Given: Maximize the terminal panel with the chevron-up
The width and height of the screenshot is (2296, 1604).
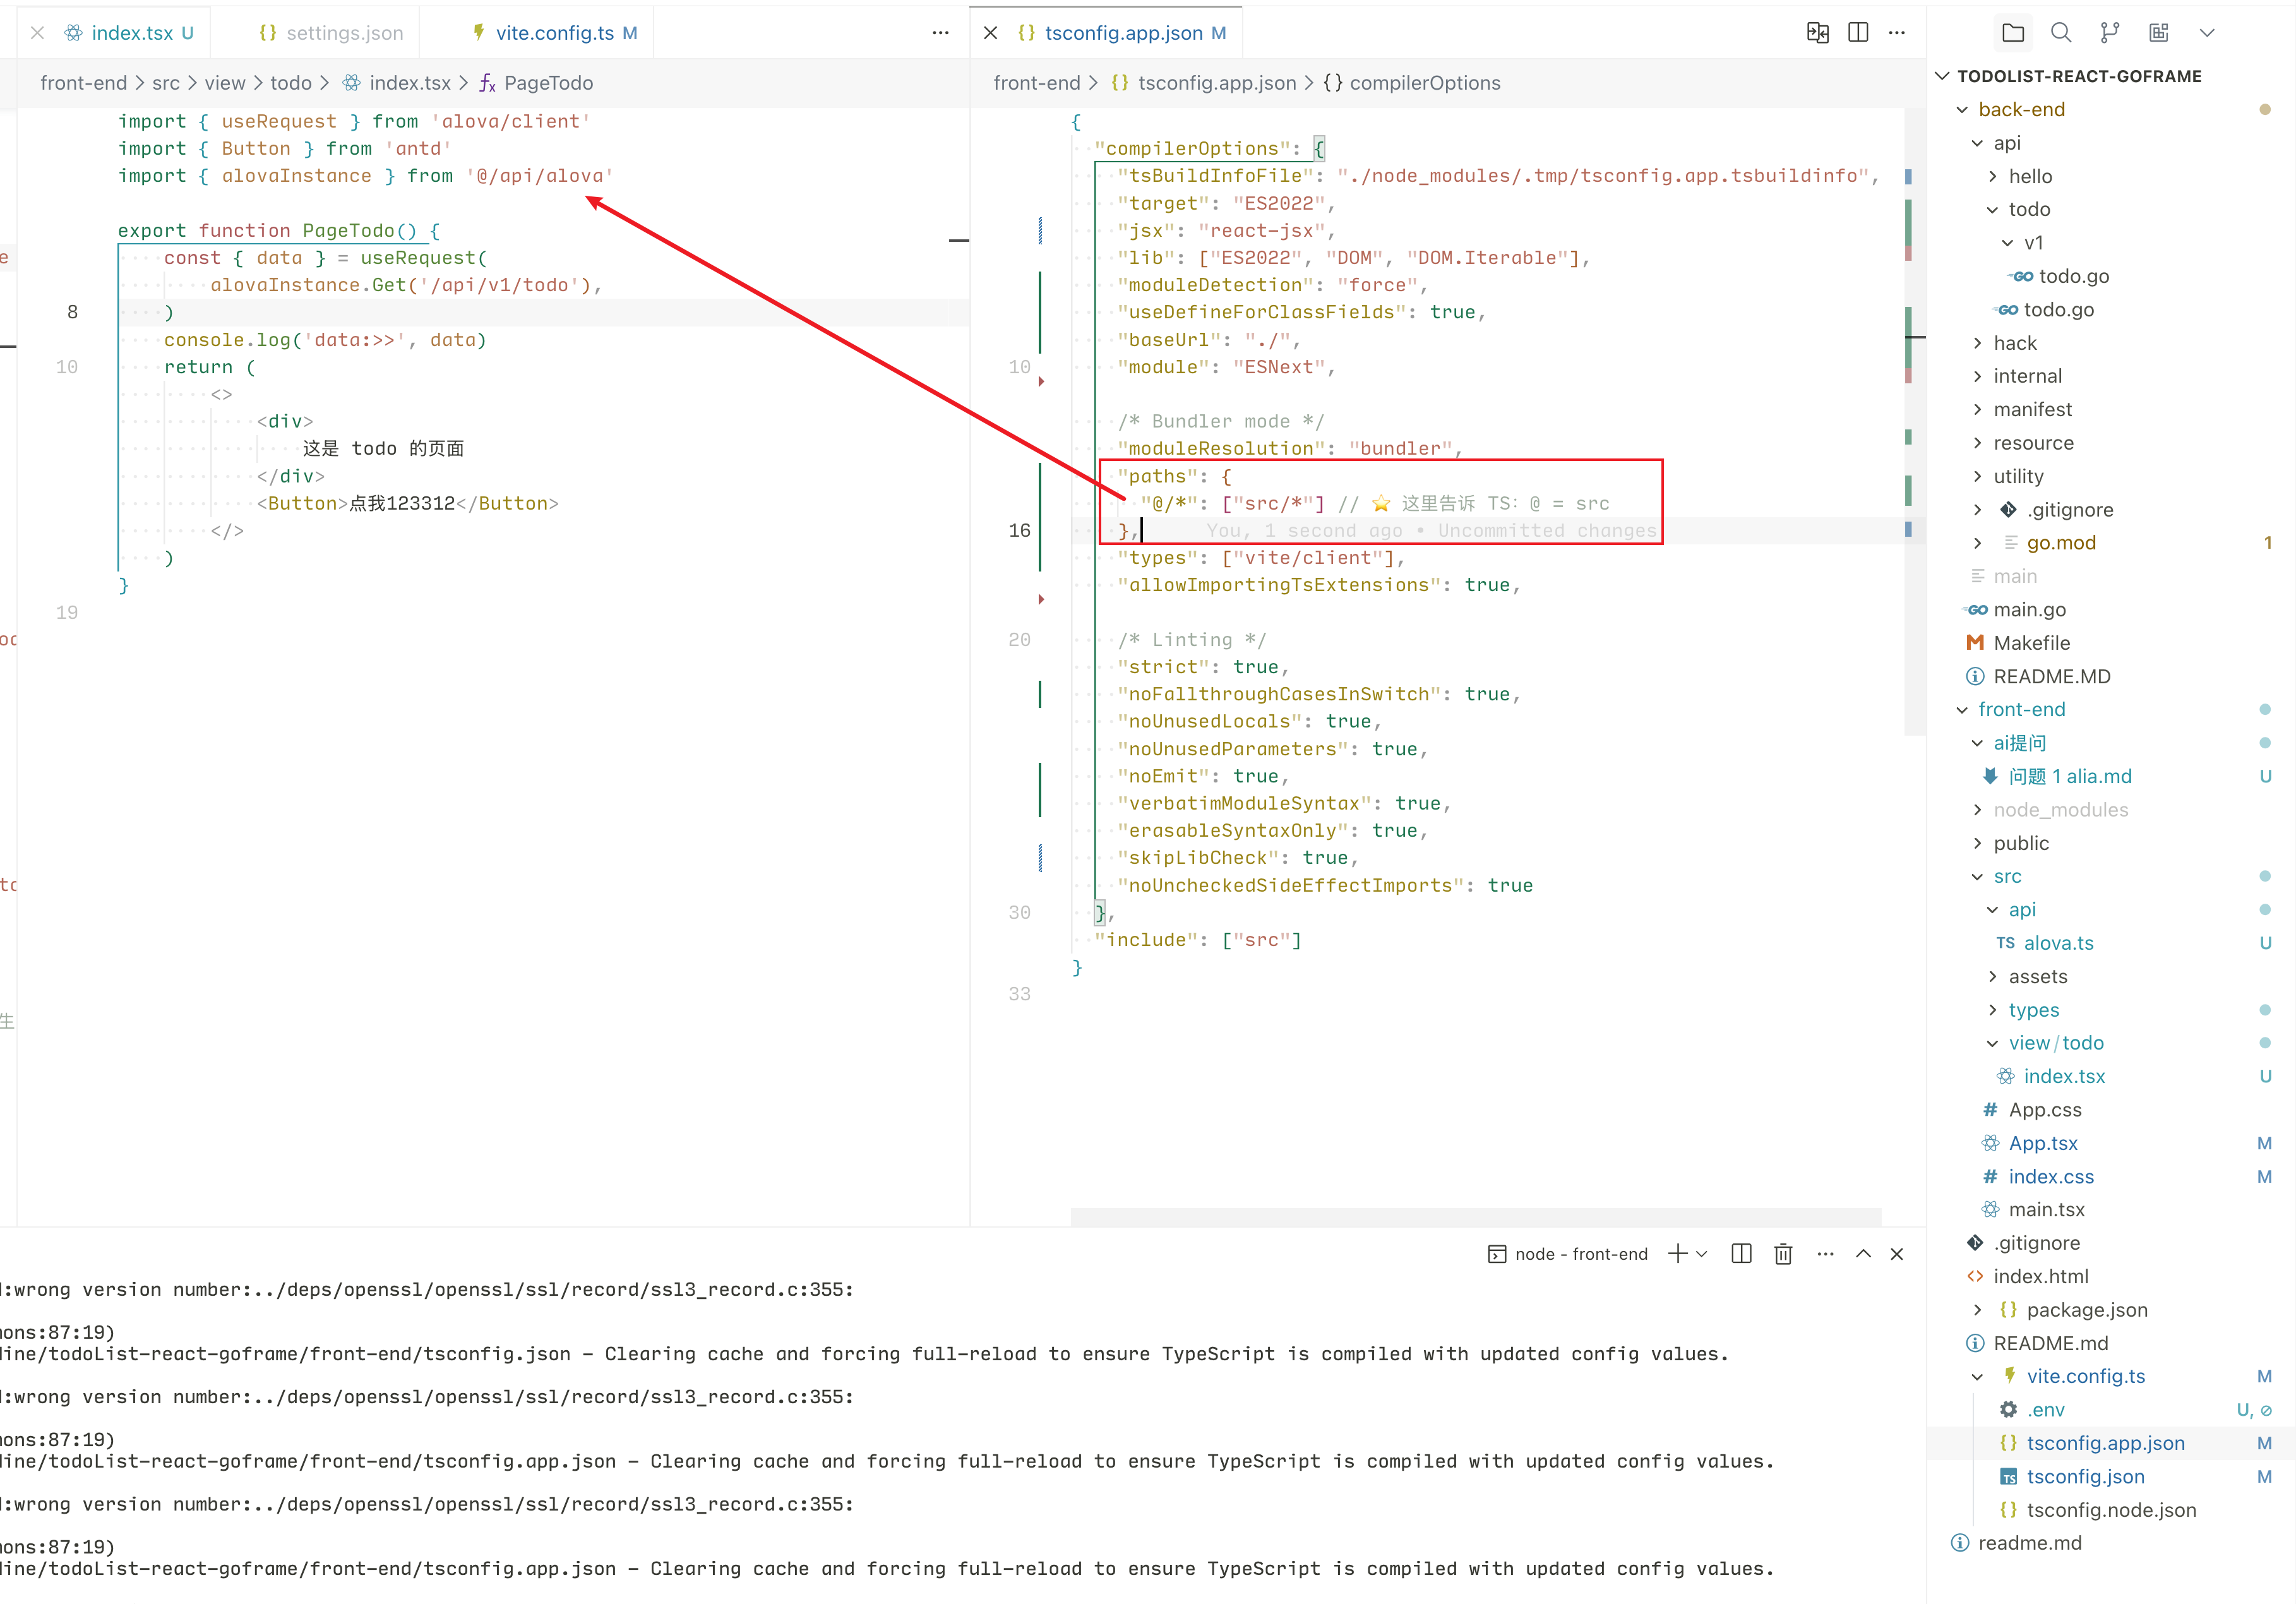Looking at the screenshot, I should point(1863,1254).
